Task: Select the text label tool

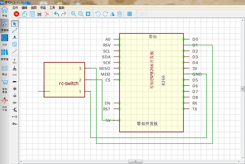Action: point(15,37)
